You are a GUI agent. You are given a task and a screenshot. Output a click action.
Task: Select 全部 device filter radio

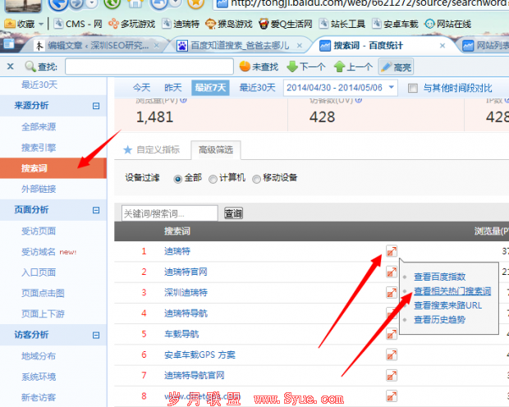point(178,179)
